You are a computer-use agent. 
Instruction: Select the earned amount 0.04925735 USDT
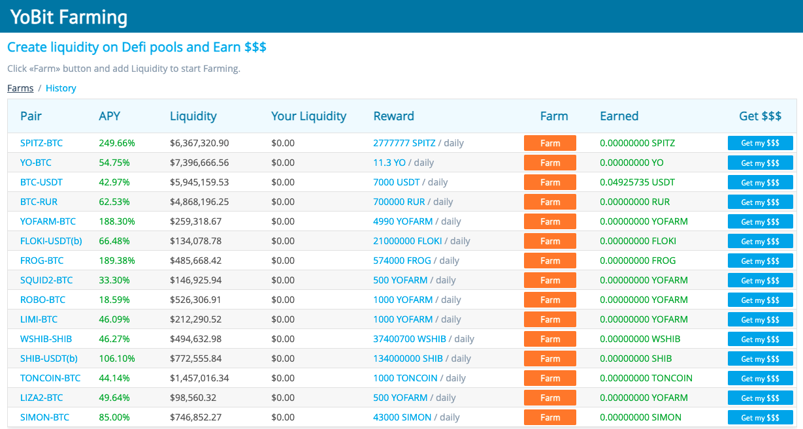[638, 182]
